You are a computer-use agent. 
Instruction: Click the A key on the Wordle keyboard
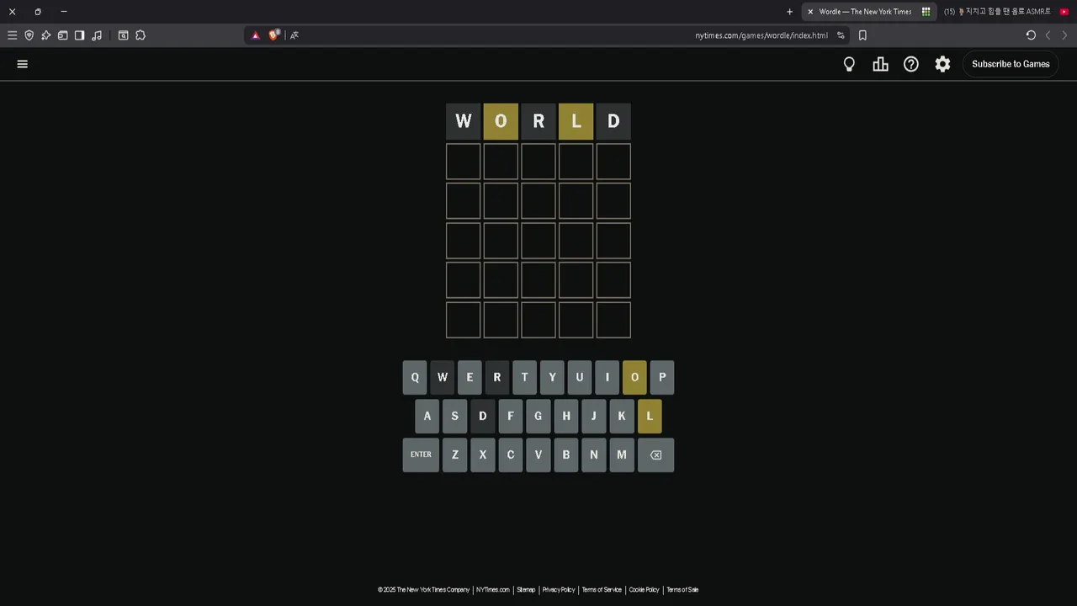coord(427,416)
